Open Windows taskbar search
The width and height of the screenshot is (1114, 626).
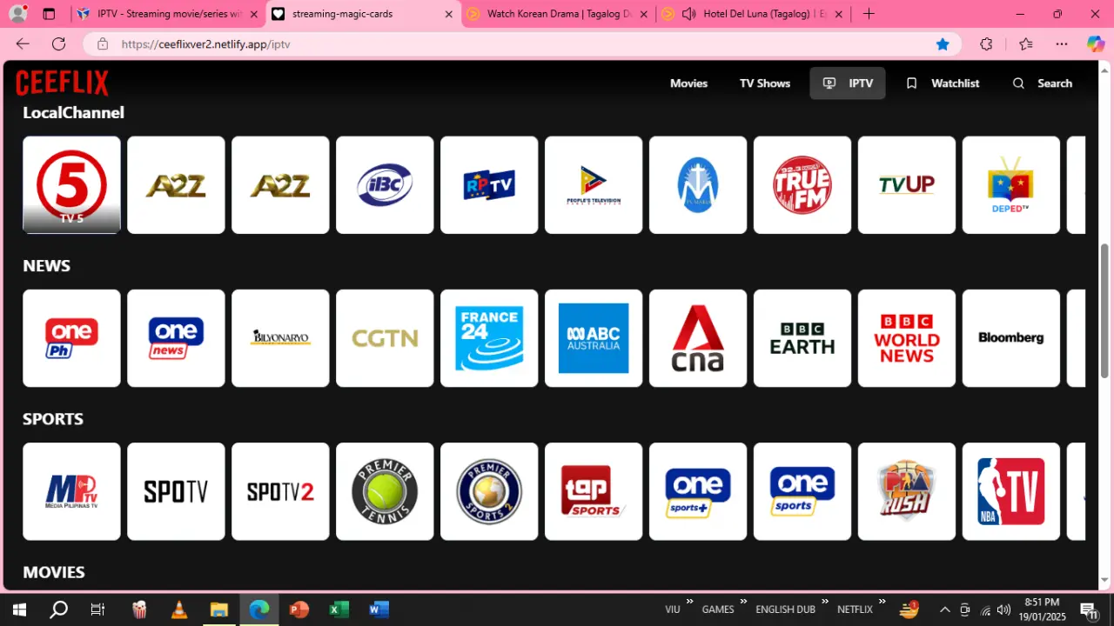click(x=58, y=609)
